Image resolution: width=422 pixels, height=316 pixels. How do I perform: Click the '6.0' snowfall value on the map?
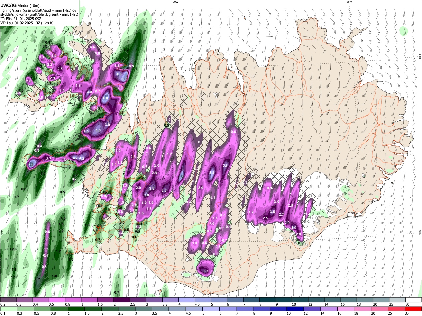(105, 98)
